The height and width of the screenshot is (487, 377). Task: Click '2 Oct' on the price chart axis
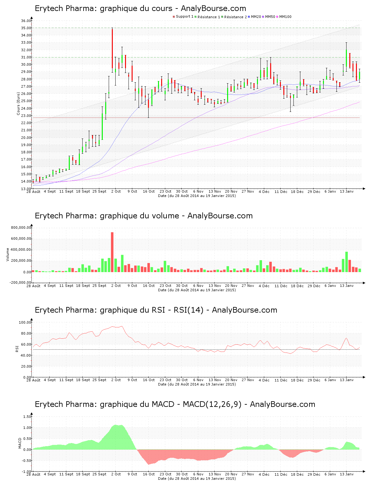coord(116,191)
